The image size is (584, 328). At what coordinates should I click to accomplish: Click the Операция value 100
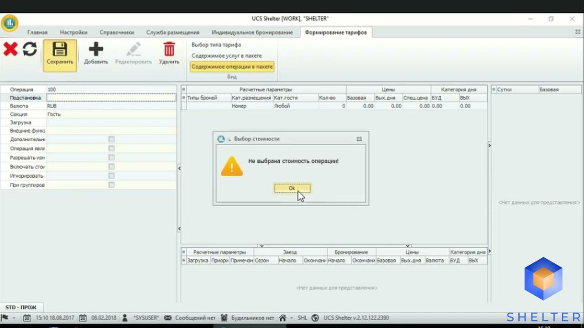pos(111,89)
